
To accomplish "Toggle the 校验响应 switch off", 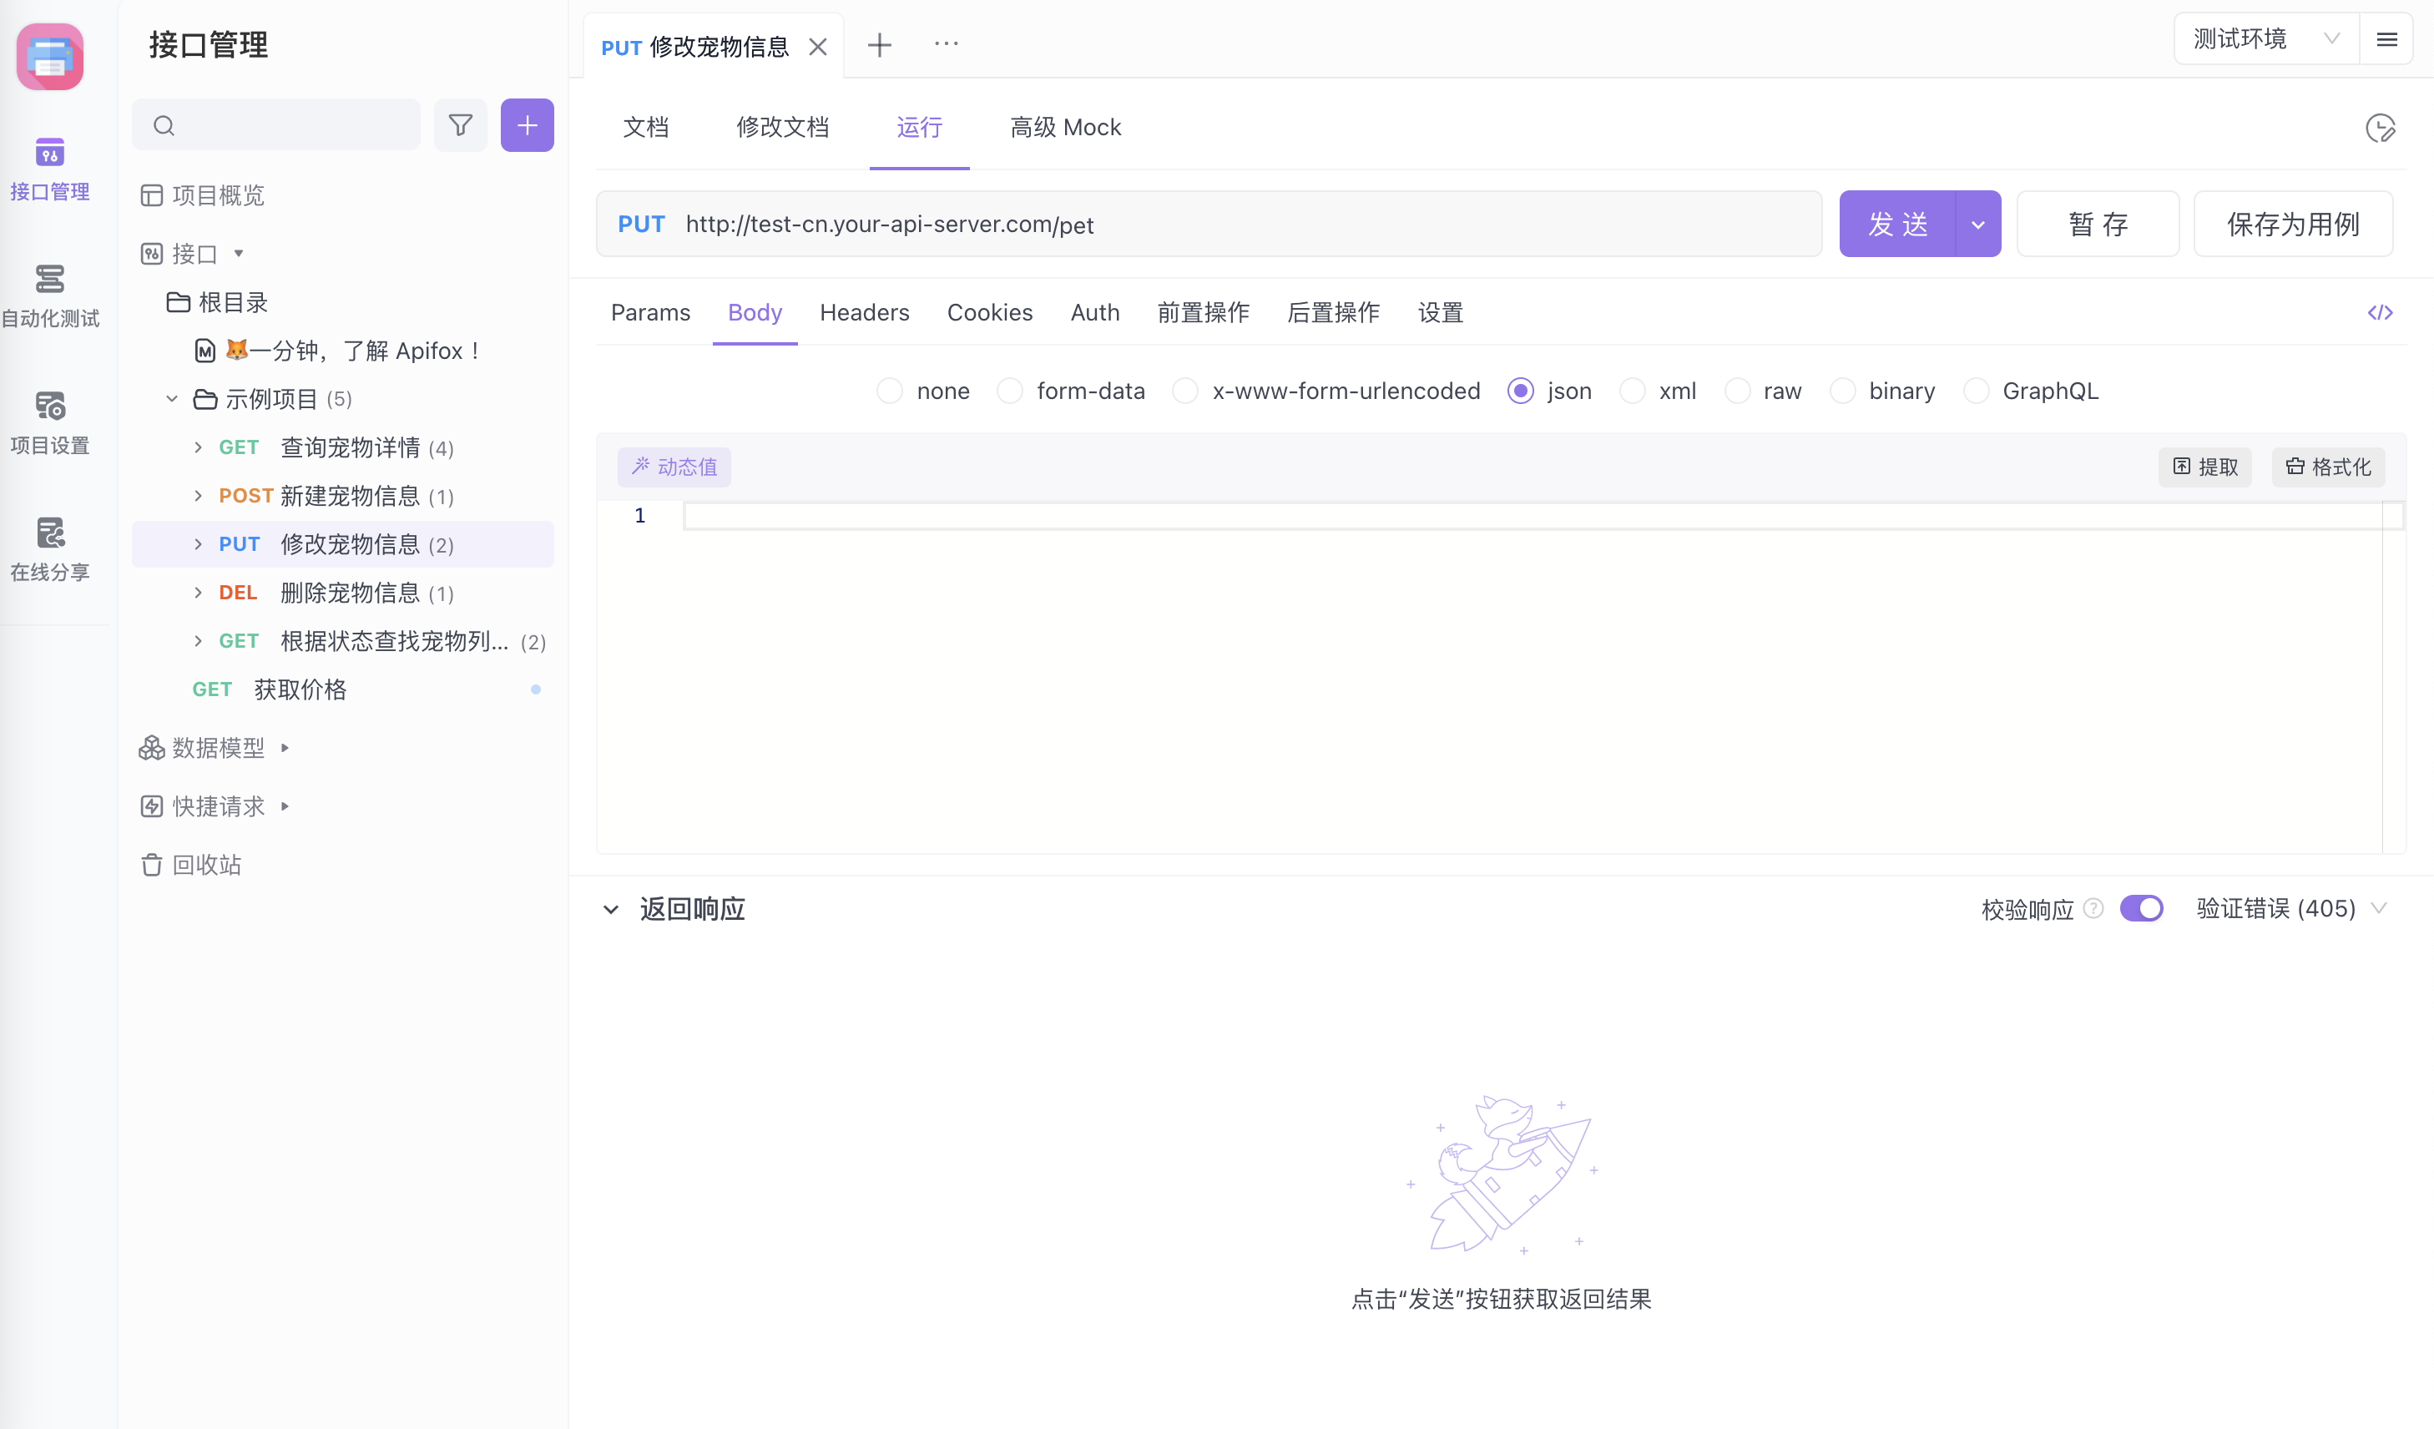I will 2141,909.
